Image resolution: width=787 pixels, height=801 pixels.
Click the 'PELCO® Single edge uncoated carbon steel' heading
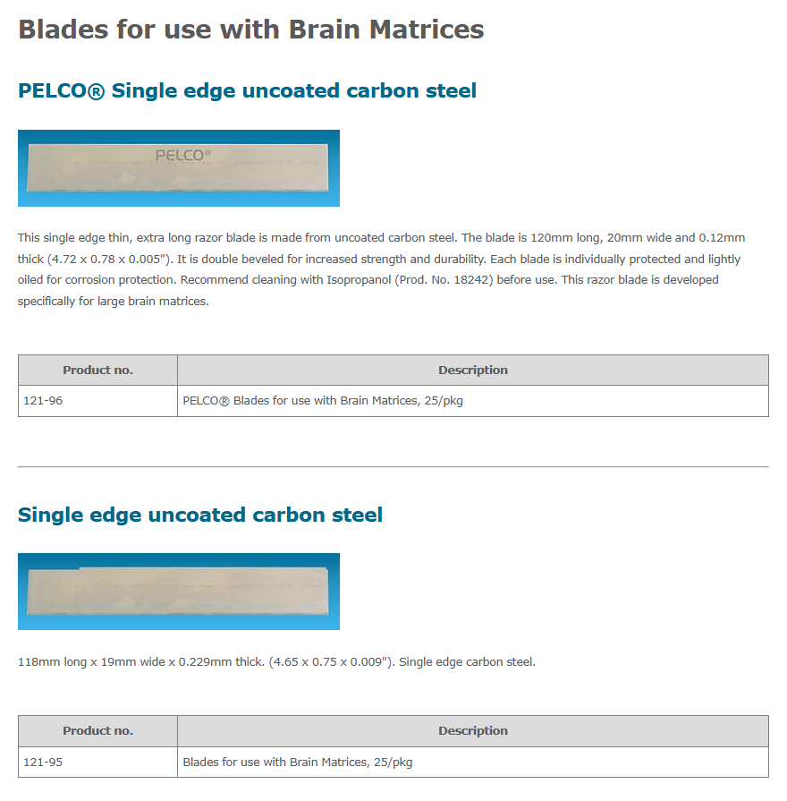pyautogui.click(x=247, y=91)
